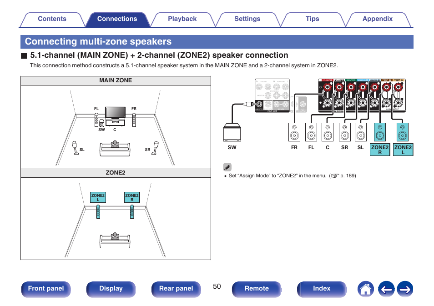Click the right tower speaker in ZONE2 room
Viewport: 434px width, 306px height.
[x=132, y=212]
